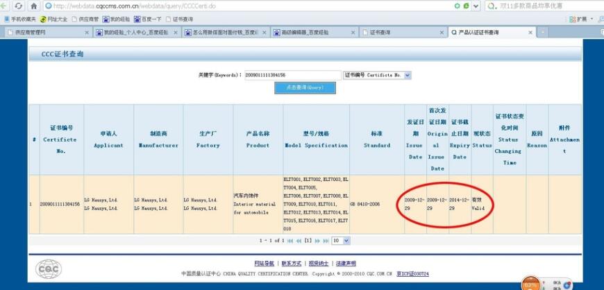Close the 证书查询 tab
This screenshot has height=290, width=604.
click(x=442, y=33)
